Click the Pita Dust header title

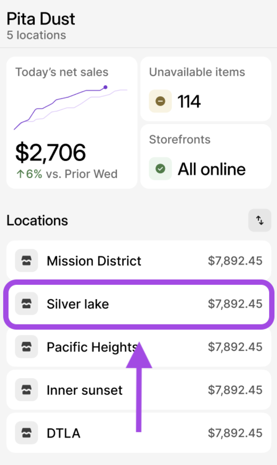(41, 19)
